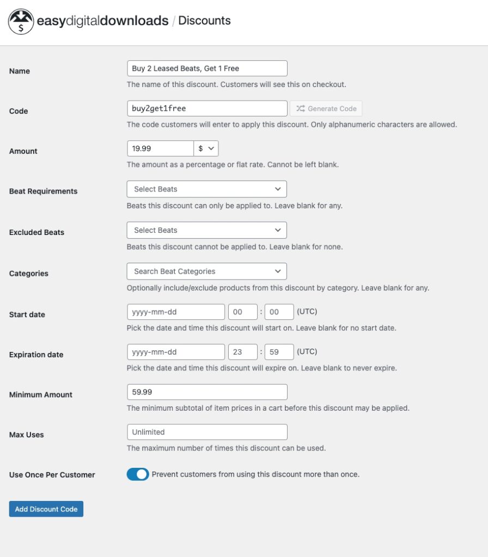
Task: Focus the discount Name text field
Action: (x=207, y=68)
